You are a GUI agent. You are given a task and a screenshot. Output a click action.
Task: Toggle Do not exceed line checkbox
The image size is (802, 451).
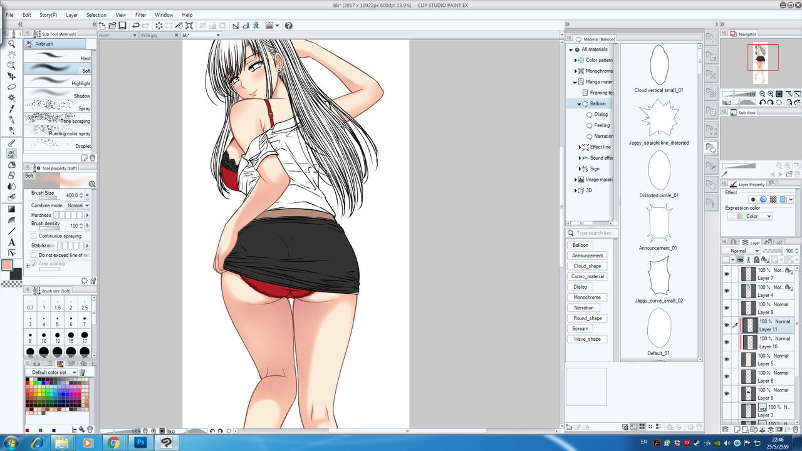[x=33, y=255]
